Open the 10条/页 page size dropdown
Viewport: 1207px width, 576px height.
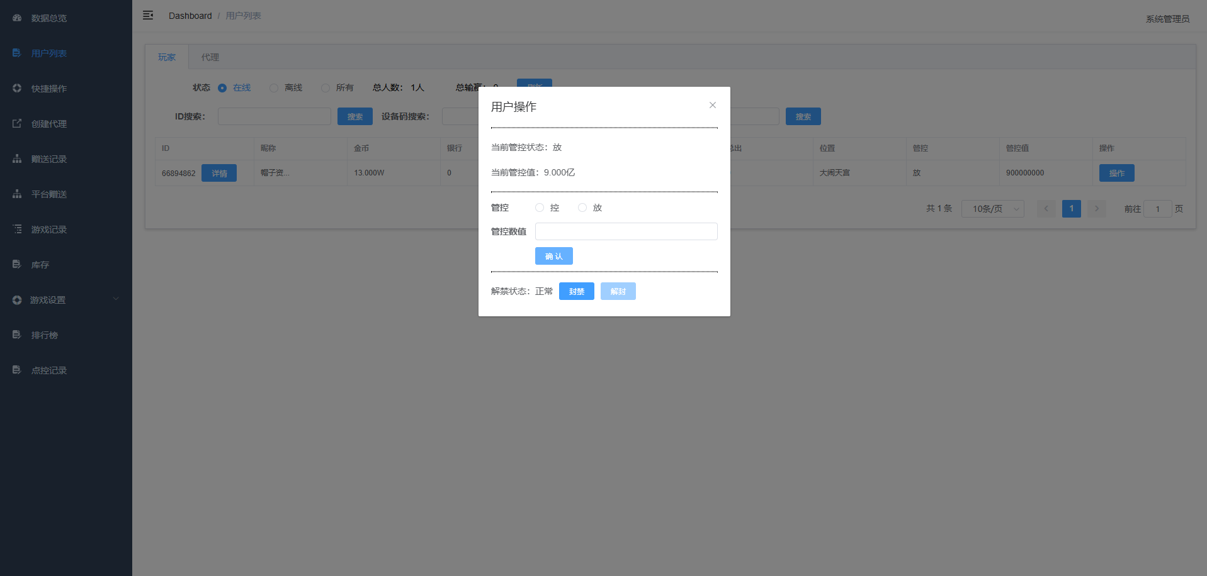coord(992,209)
